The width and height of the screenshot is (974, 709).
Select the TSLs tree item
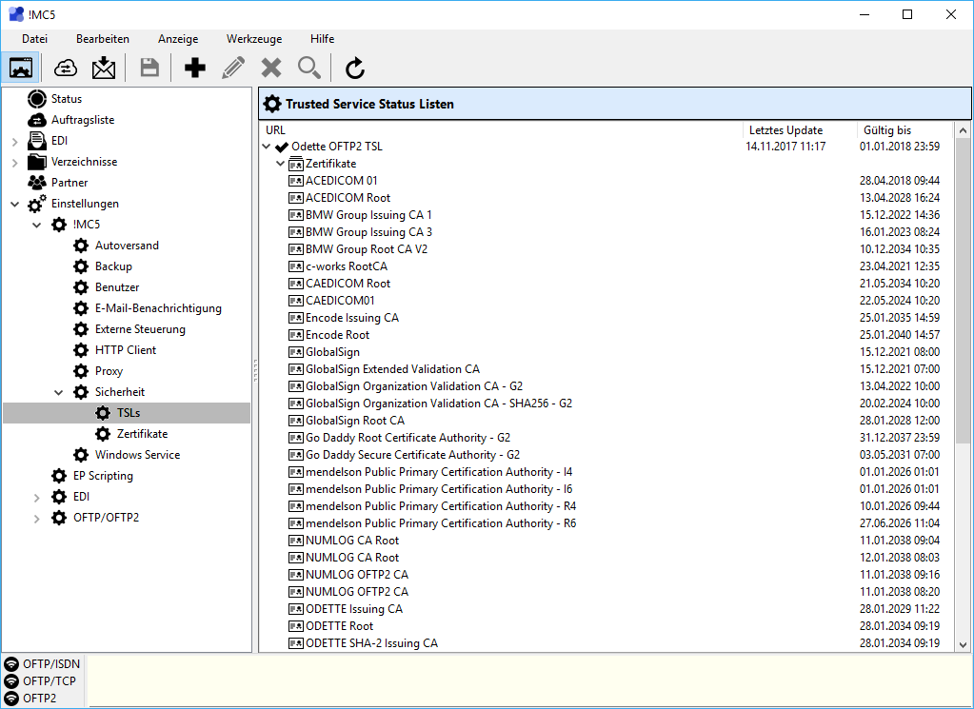[x=129, y=413]
